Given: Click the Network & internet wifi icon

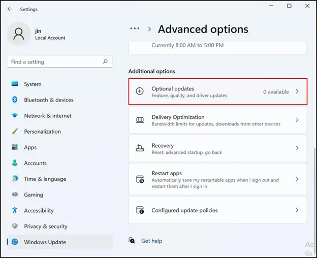Looking at the screenshot, I should click(x=15, y=115).
